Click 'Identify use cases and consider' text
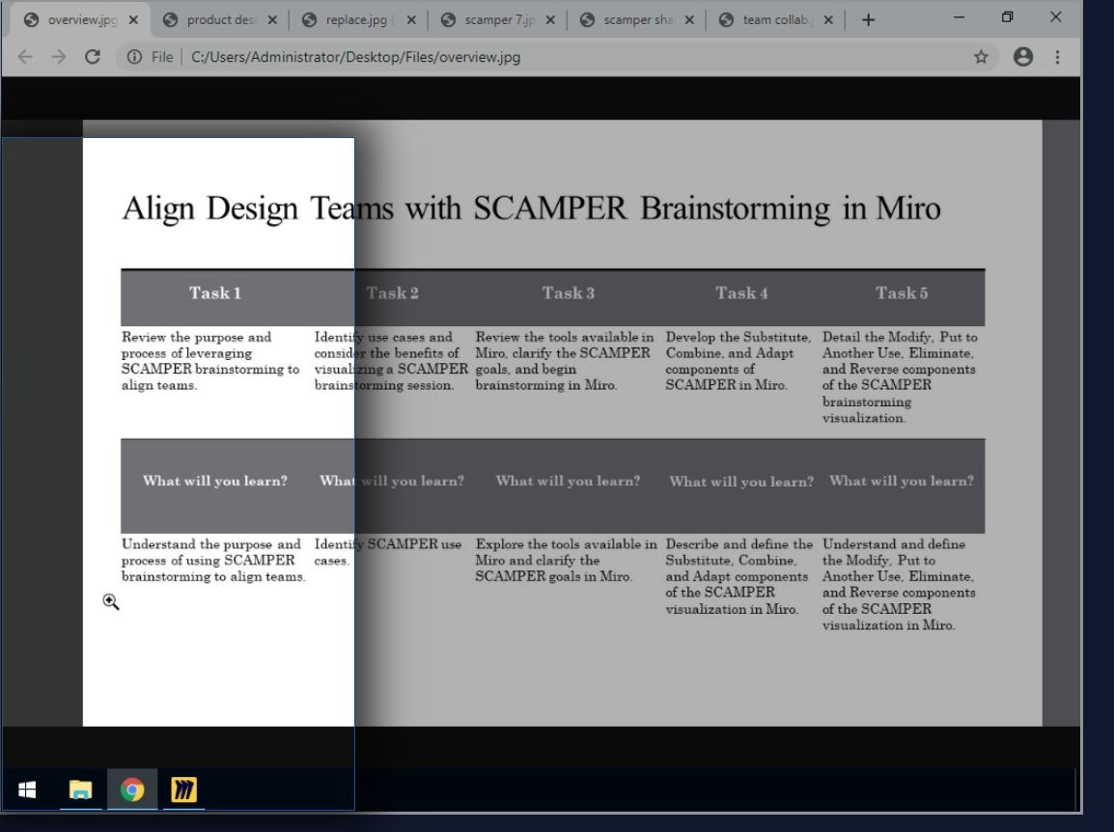Screen dimensions: 1114x832 [391, 361]
